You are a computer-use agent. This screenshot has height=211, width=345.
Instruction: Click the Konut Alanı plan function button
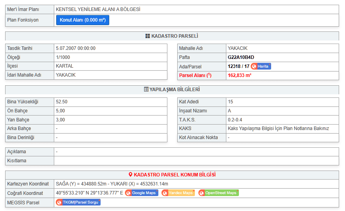(x=83, y=20)
